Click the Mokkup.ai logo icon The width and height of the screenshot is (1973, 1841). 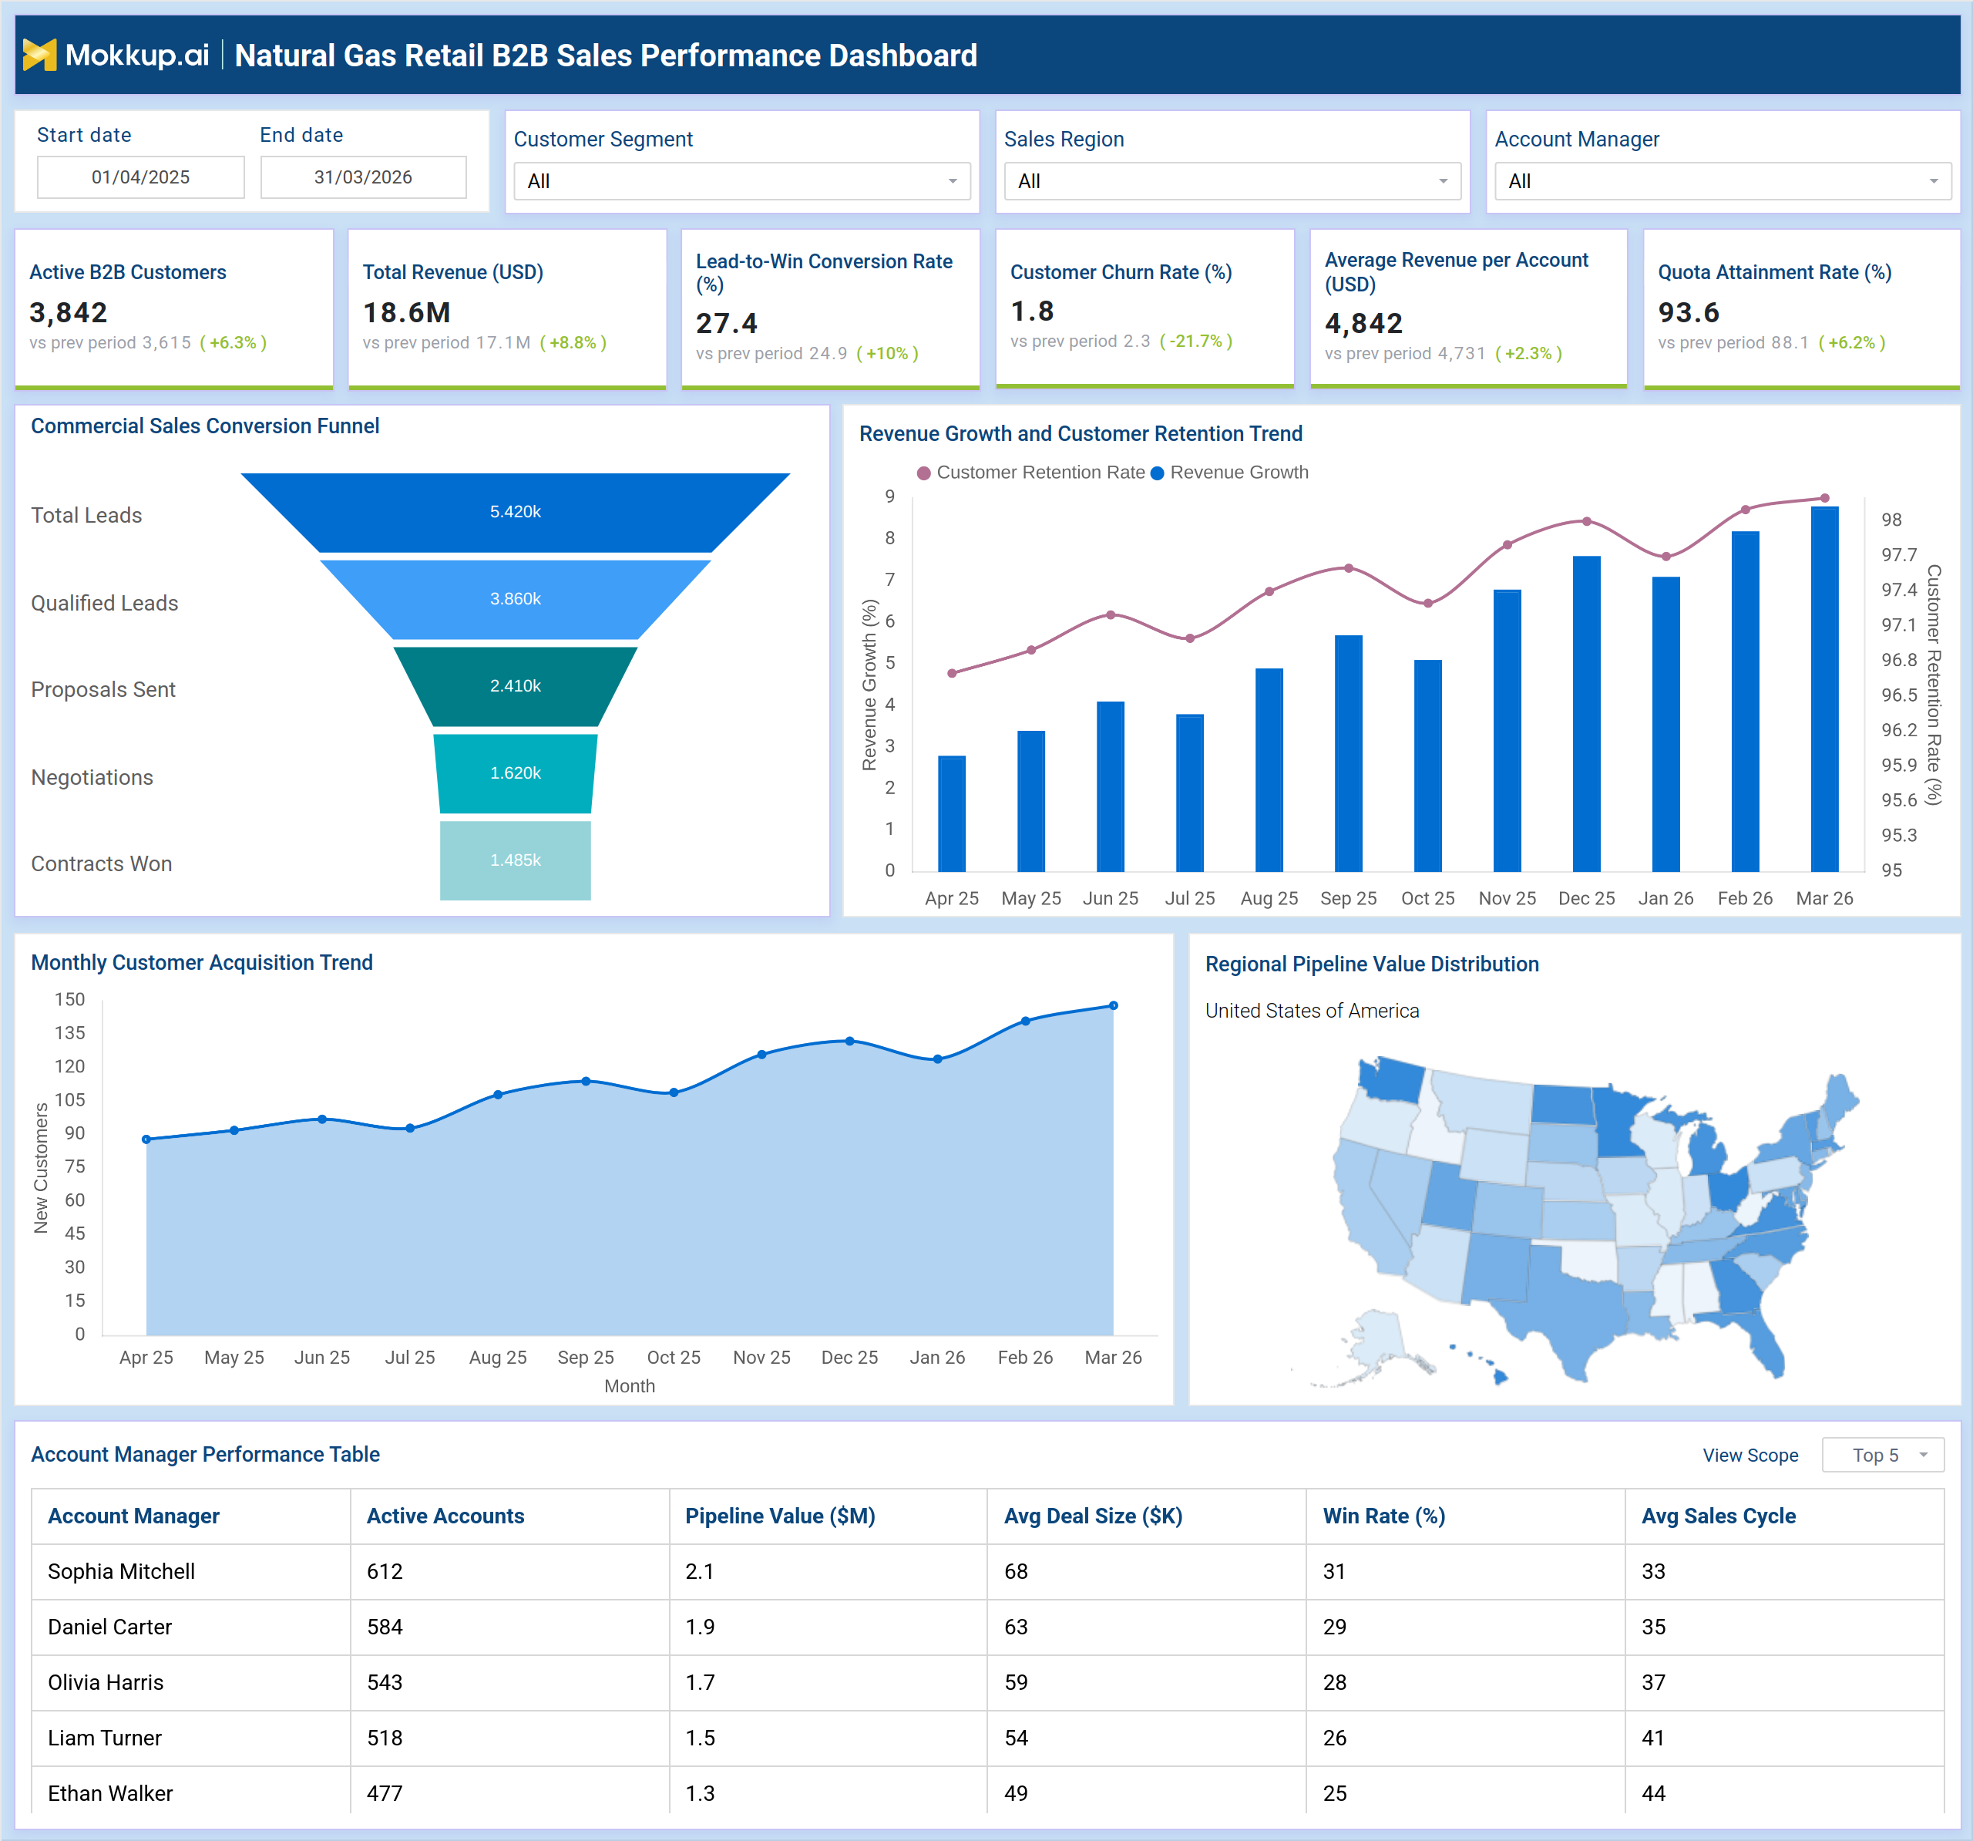[x=39, y=55]
